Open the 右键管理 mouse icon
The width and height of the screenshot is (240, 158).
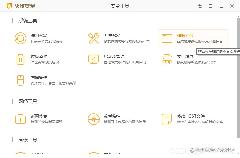[x=20, y=80]
